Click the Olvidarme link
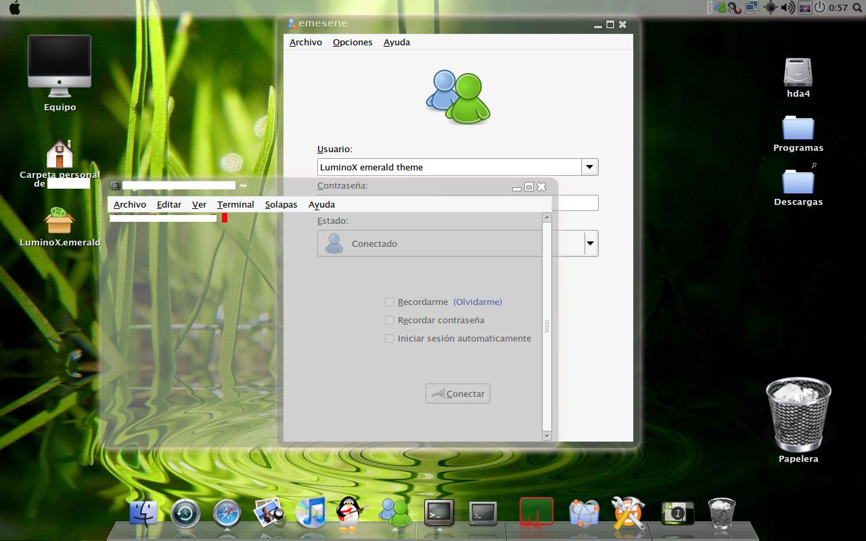The width and height of the screenshot is (866, 541). point(478,302)
